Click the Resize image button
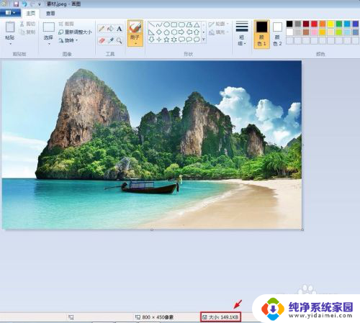The width and height of the screenshot is (360, 323). [x=75, y=32]
